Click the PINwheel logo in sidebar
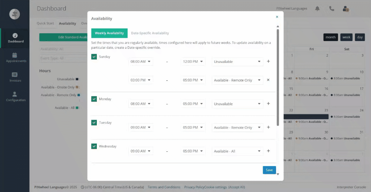The height and width of the screenshot is (192, 371). (14, 14)
